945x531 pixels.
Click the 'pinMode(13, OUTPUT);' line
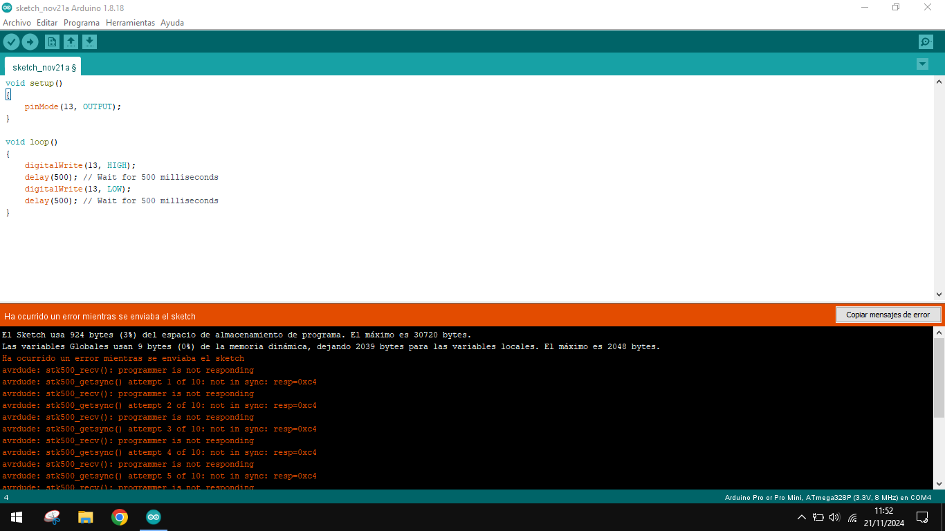tap(73, 106)
